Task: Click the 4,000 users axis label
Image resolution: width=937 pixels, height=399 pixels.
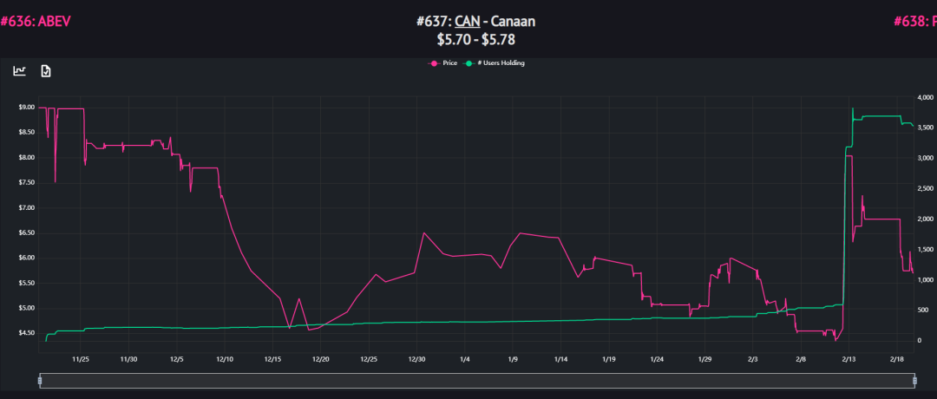Action: [x=925, y=97]
